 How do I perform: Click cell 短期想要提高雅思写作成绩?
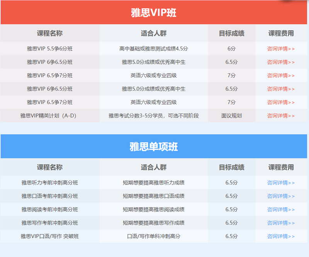(x=154, y=223)
